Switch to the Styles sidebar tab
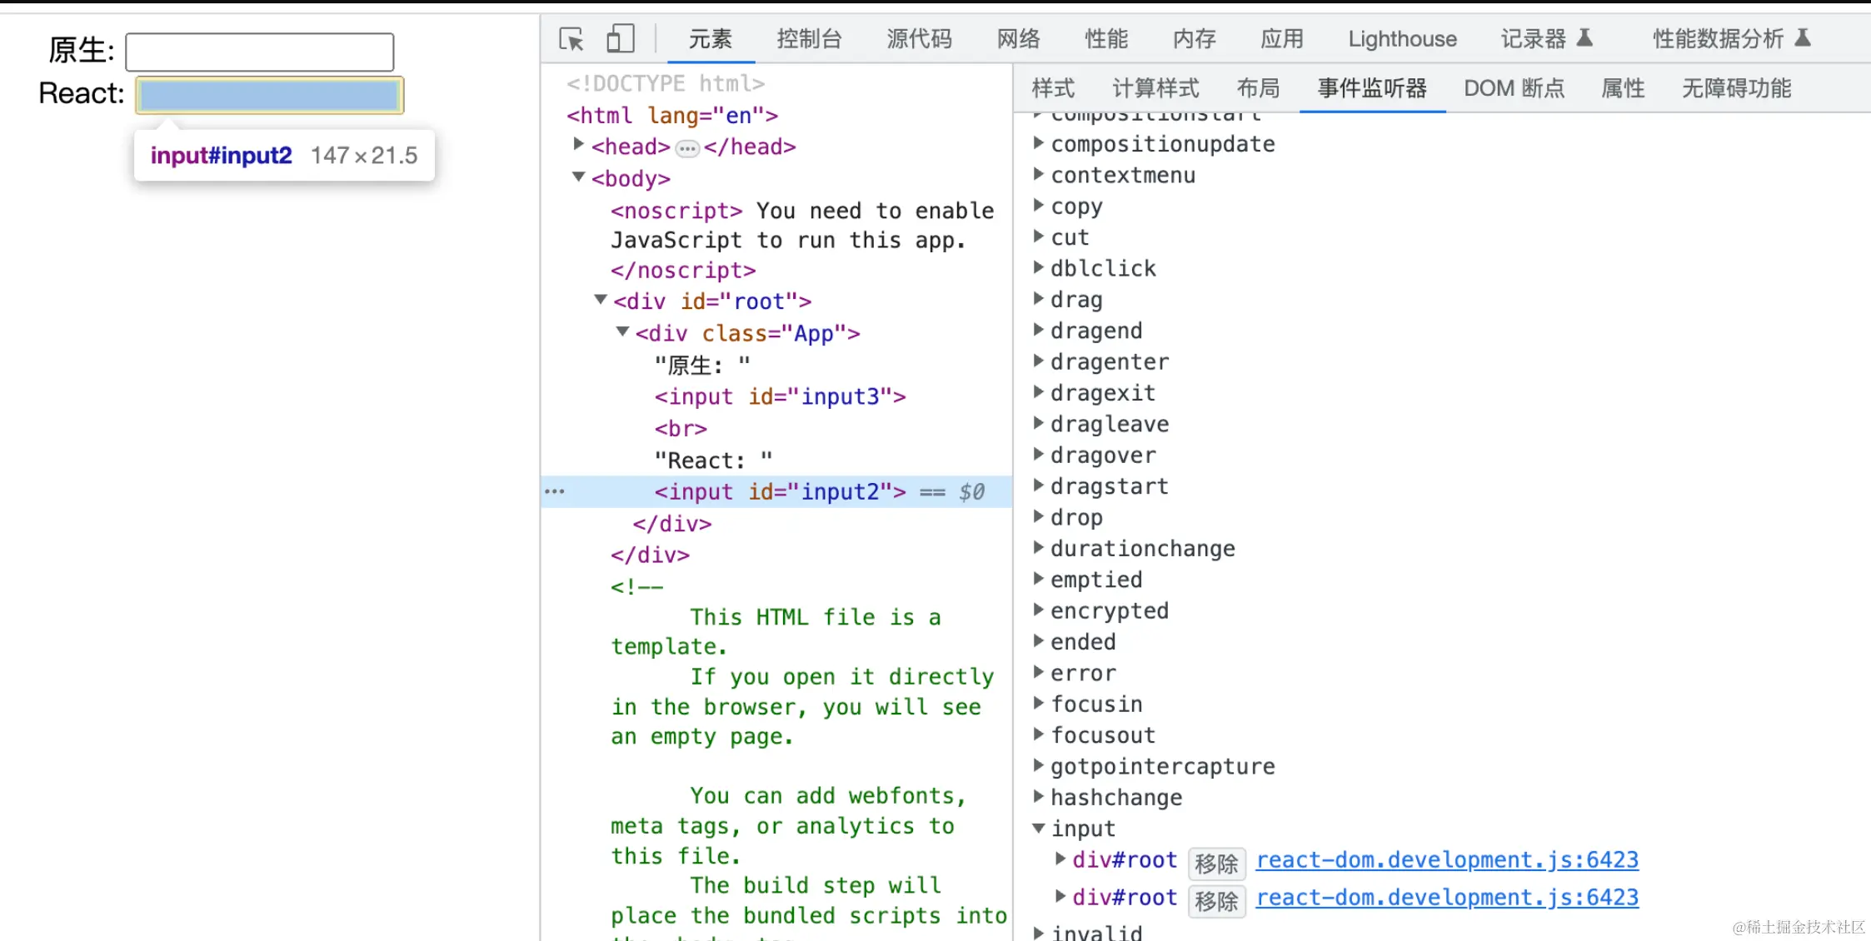 [x=1053, y=88]
